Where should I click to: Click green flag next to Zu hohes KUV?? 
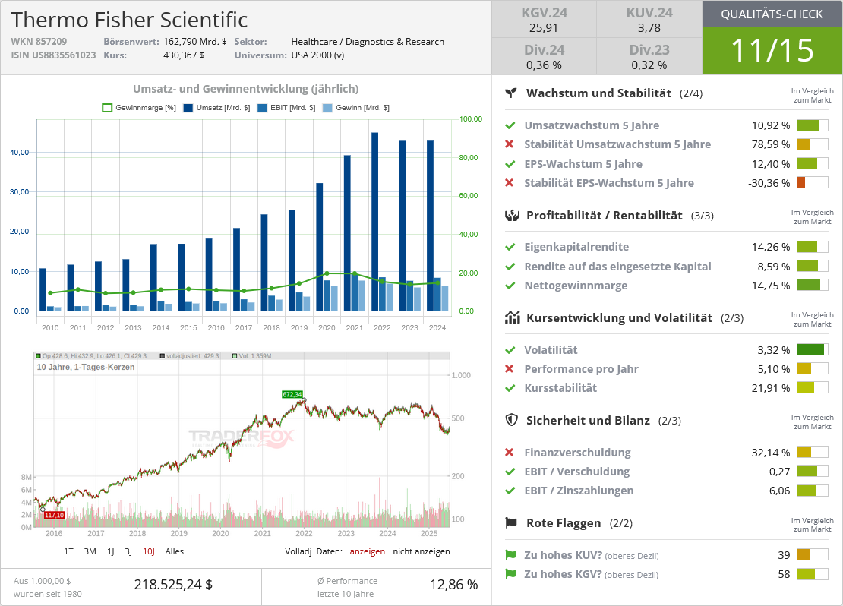pyautogui.click(x=510, y=555)
